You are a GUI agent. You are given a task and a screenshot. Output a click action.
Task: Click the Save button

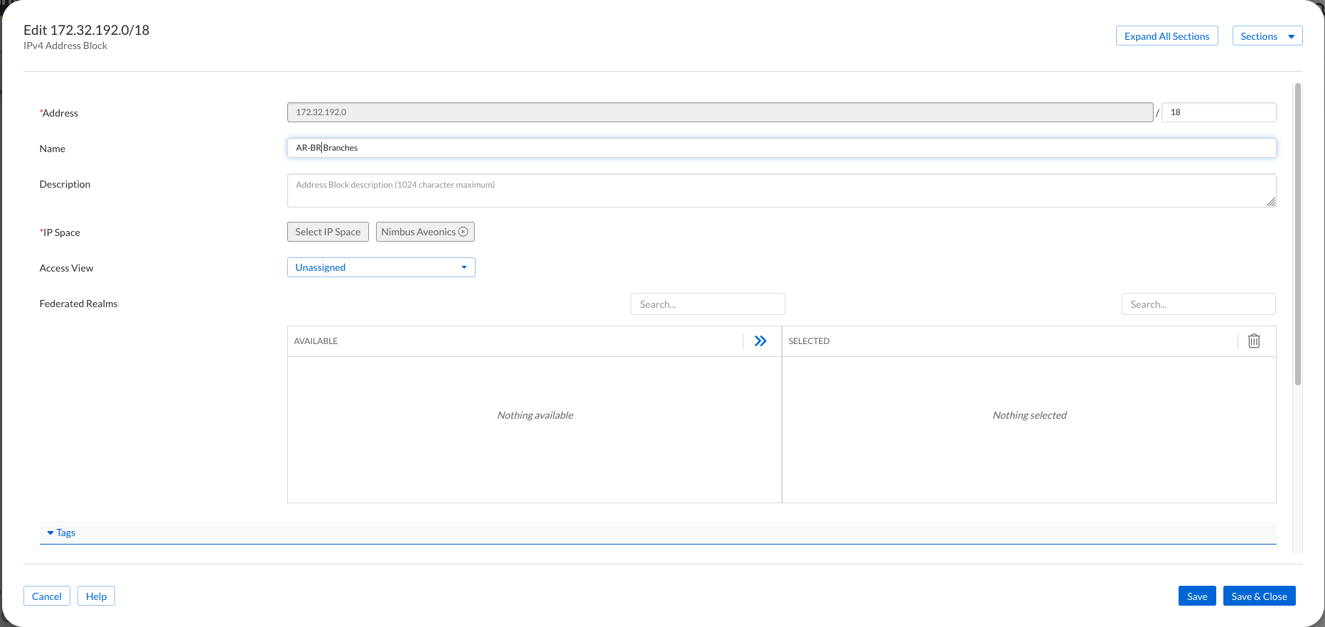coord(1196,596)
